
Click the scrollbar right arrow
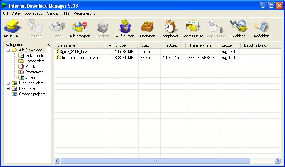[x=277, y=160]
